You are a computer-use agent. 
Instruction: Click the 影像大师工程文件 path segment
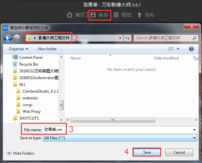click(54, 38)
